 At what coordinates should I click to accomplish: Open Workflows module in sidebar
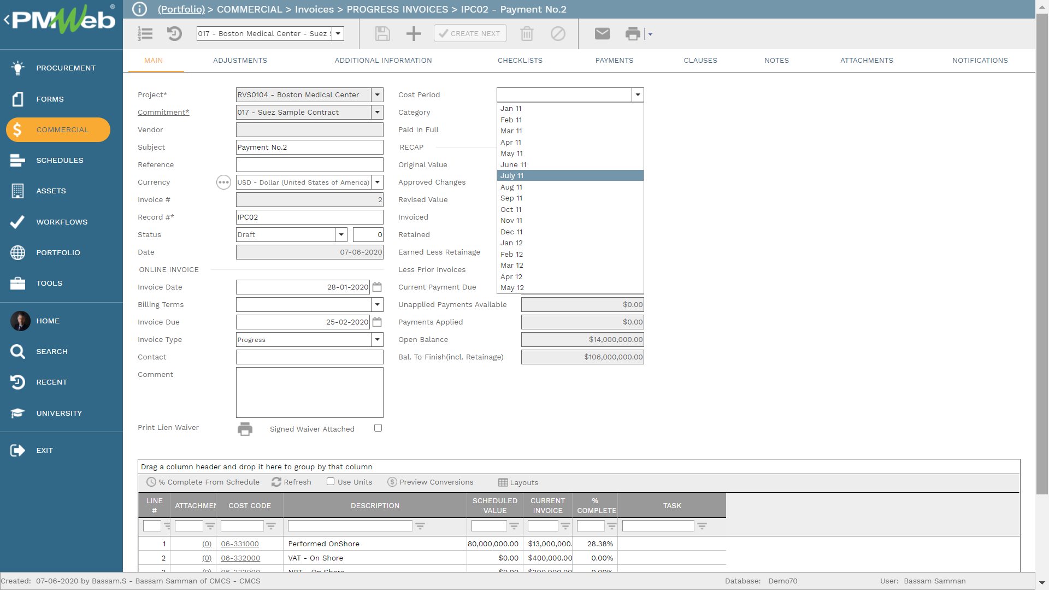pyautogui.click(x=61, y=222)
